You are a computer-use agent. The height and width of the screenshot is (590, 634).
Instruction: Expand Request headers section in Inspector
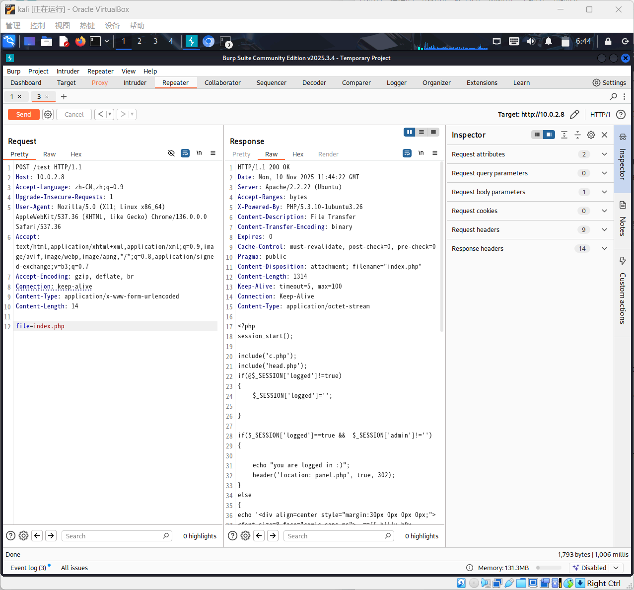pos(604,229)
